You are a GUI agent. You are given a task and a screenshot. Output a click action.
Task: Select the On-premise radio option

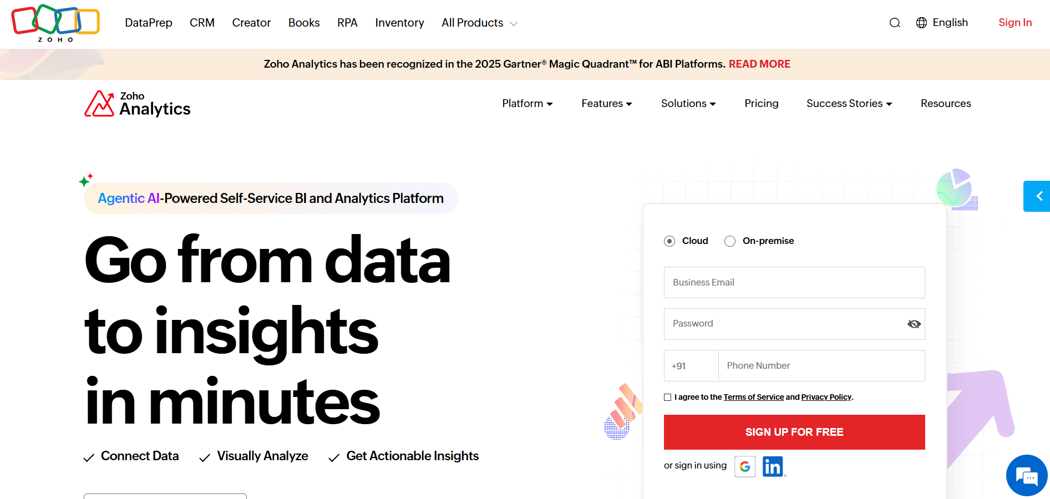(730, 241)
